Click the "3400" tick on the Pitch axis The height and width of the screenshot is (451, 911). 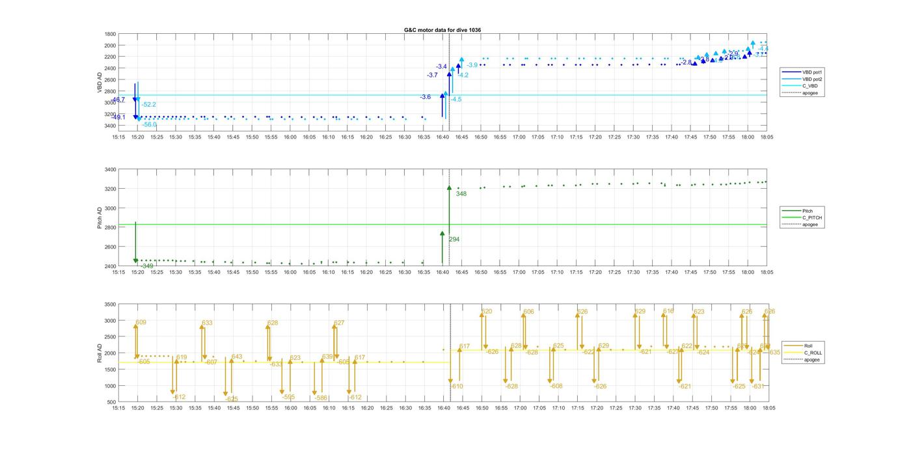pyautogui.click(x=110, y=170)
